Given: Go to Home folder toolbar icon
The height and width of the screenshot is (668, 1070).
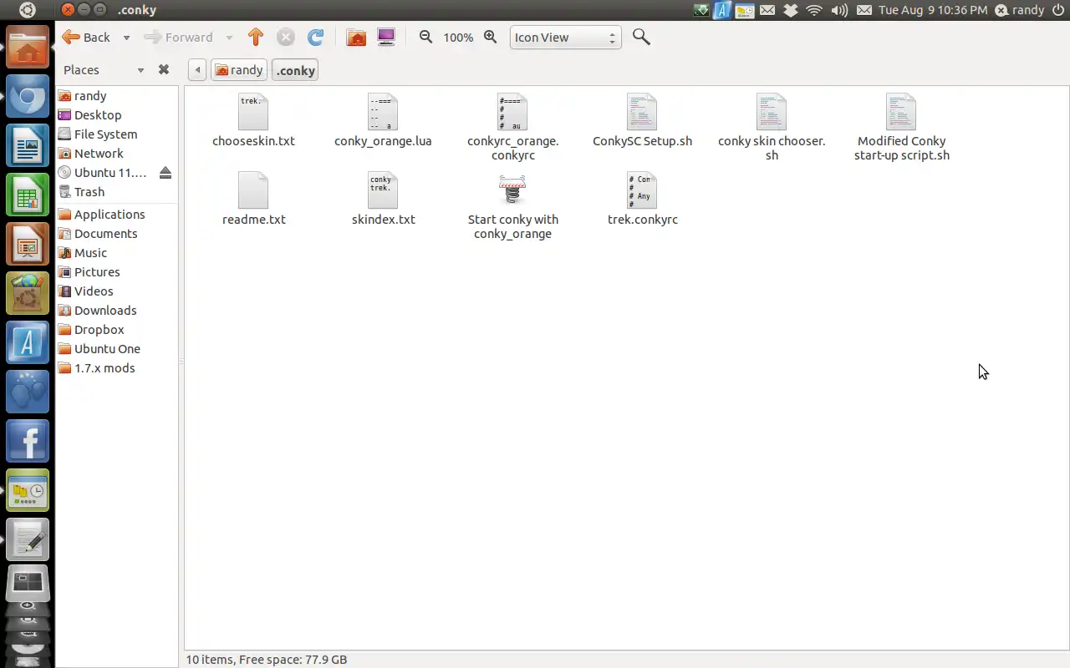Looking at the screenshot, I should click(356, 37).
